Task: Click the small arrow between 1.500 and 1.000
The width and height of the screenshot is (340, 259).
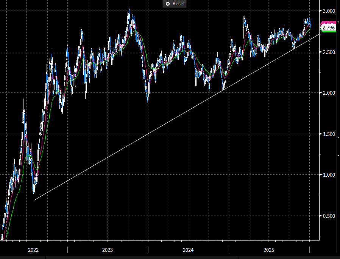Action: (338, 155)
